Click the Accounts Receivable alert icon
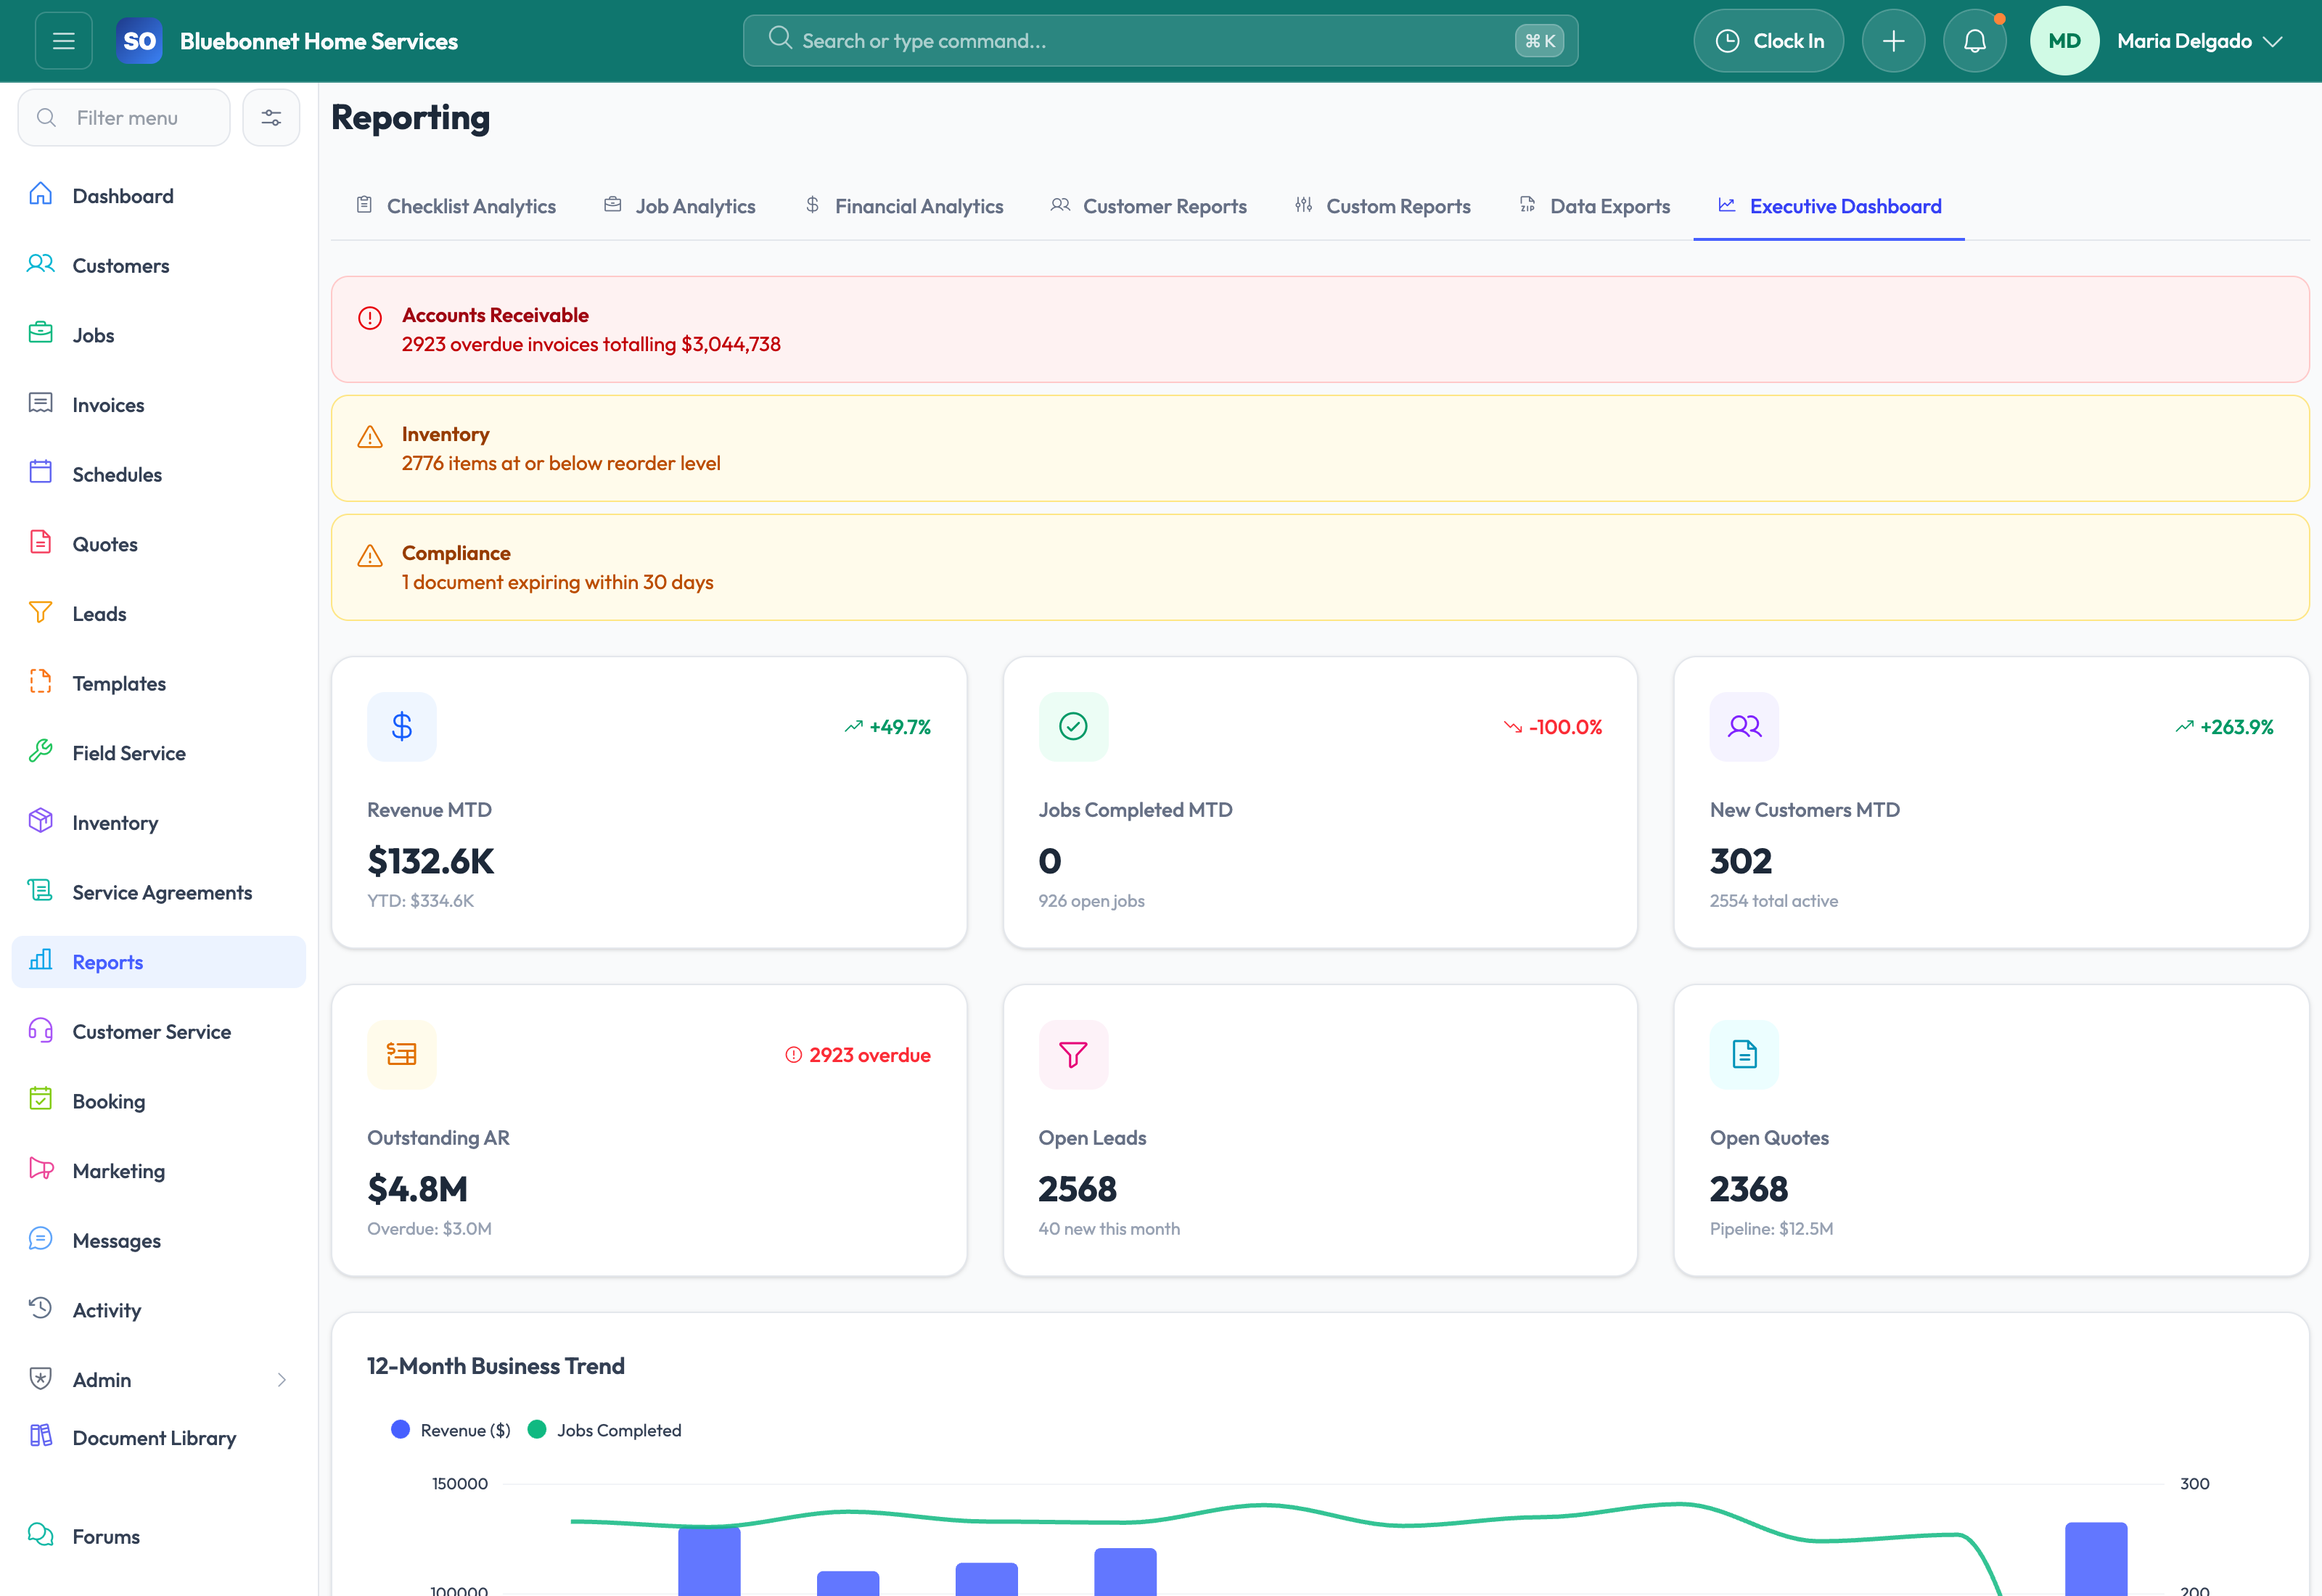The width and height of the screenshot is (2322, 1596). tap(370, 318)
